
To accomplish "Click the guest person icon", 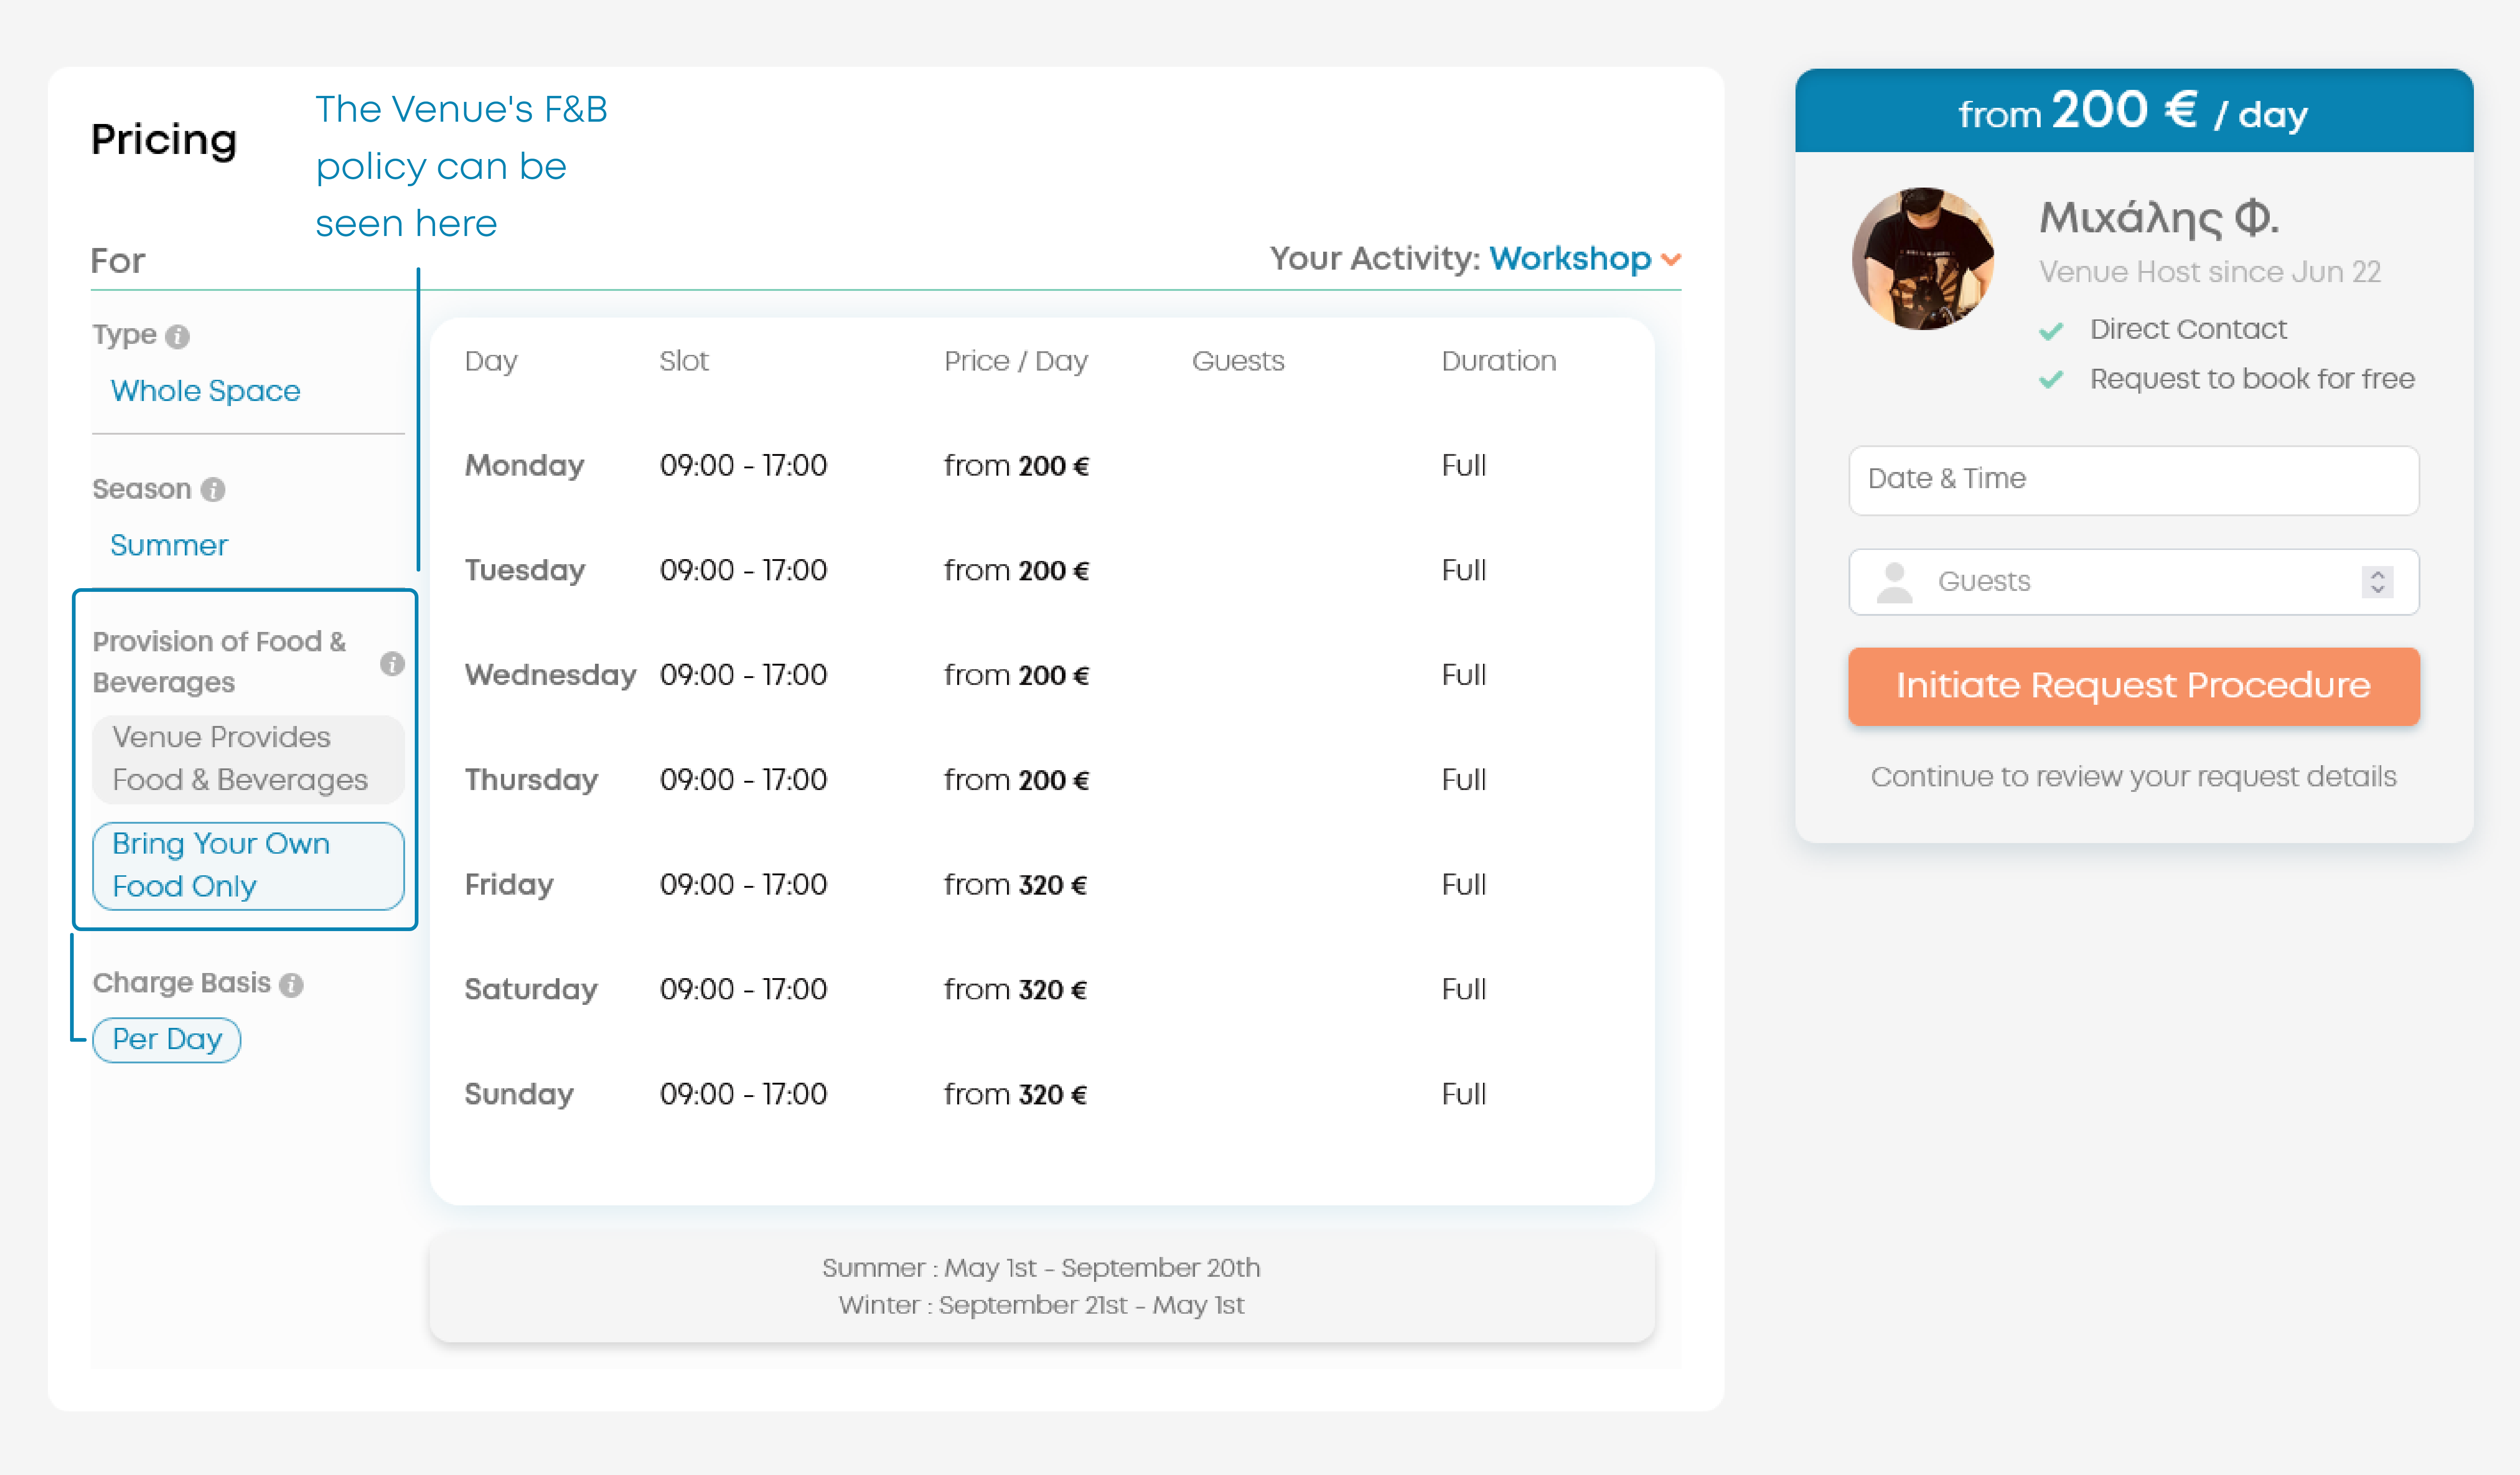I will coord(1893,583).
